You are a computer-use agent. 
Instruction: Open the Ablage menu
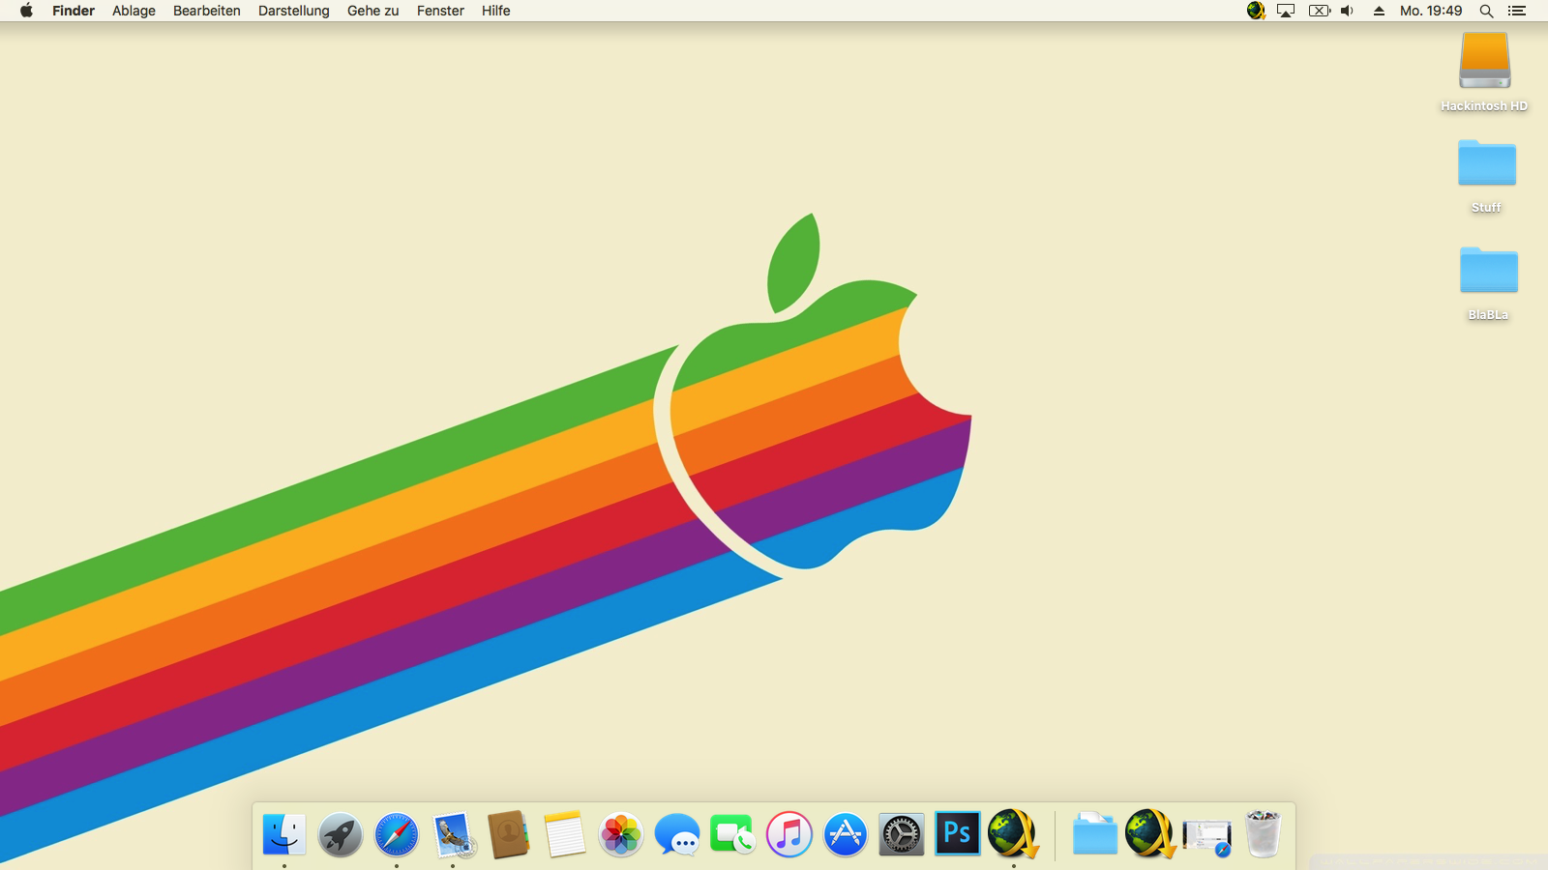[x=134, y=11]
